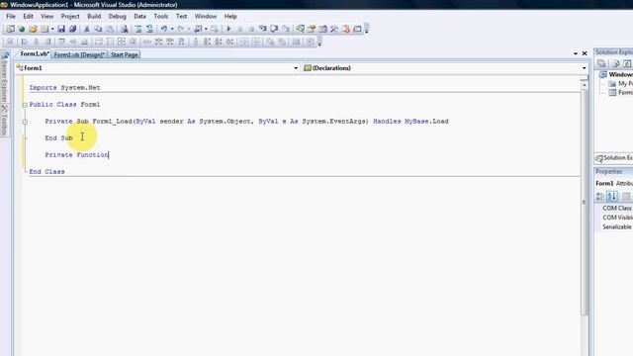
Task: Open Solution Explorer from the toolbar icon
Action: click(x=300, y=29)
